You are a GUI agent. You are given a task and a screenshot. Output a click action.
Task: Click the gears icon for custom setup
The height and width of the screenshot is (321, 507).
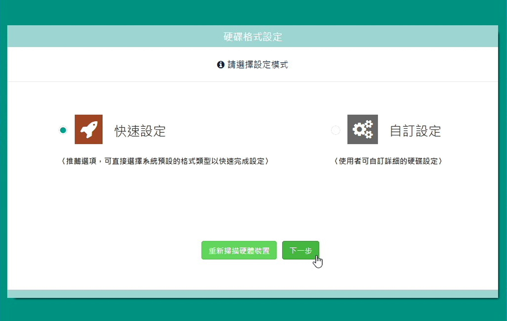click(x=363, y=129)
